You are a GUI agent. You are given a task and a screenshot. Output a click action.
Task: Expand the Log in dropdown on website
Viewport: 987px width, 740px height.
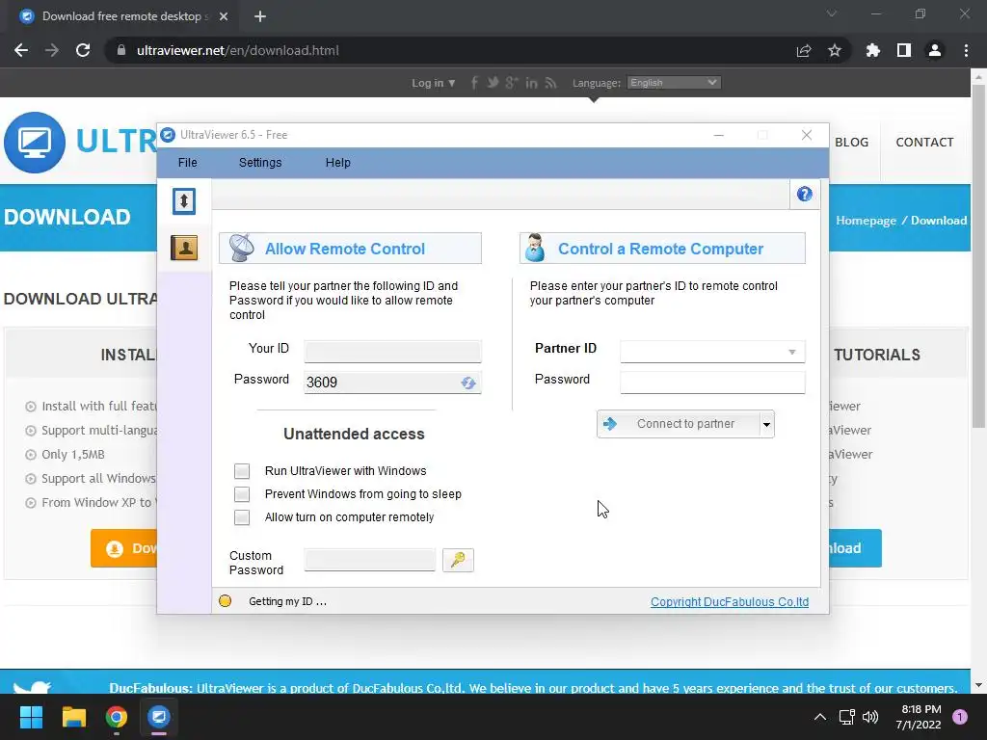coord(433,83)
